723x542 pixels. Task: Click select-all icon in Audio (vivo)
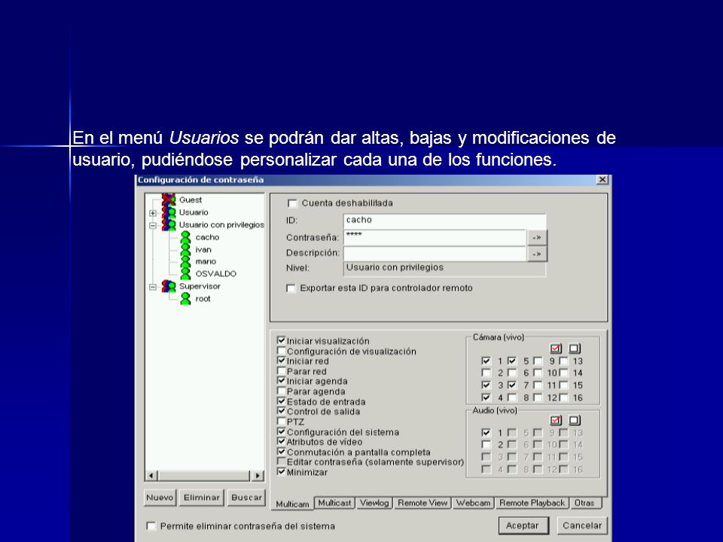[556, 420]
